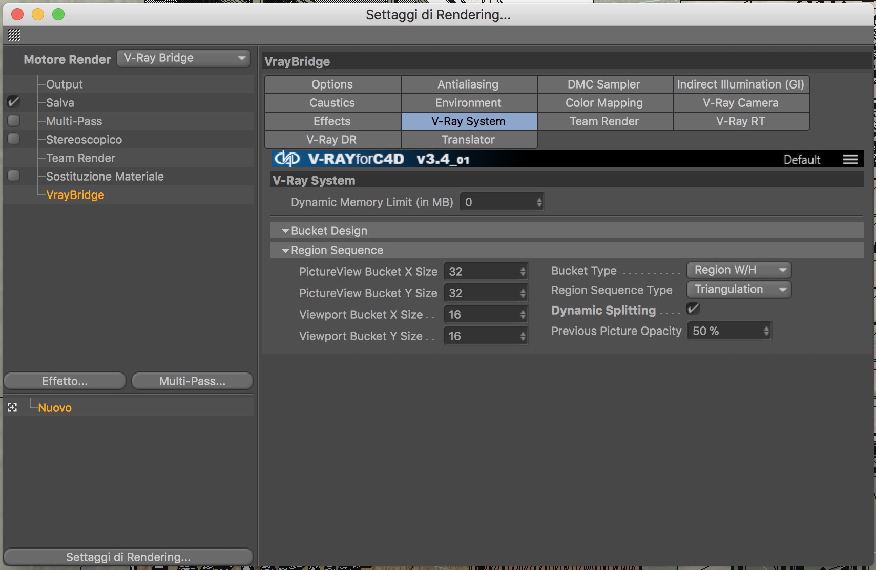Open the Team Render tab
Screen dimensions: 876x570
[605, 121]
